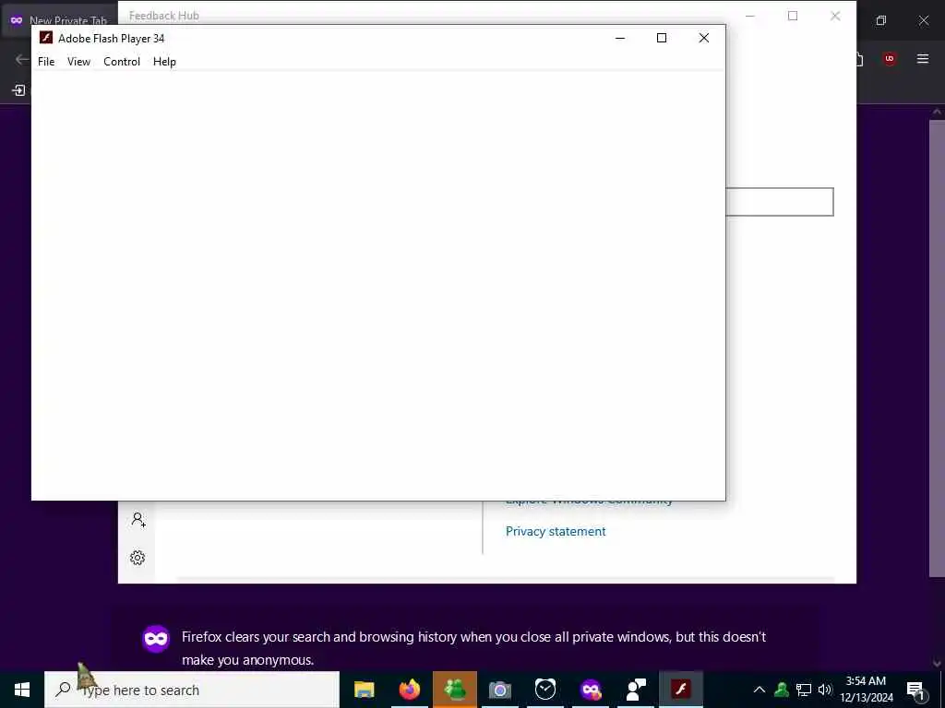Click the Adobe Flash Player title bar icon
The width and height of the screenshot is (945, 708).
click(x=46, y=38)
